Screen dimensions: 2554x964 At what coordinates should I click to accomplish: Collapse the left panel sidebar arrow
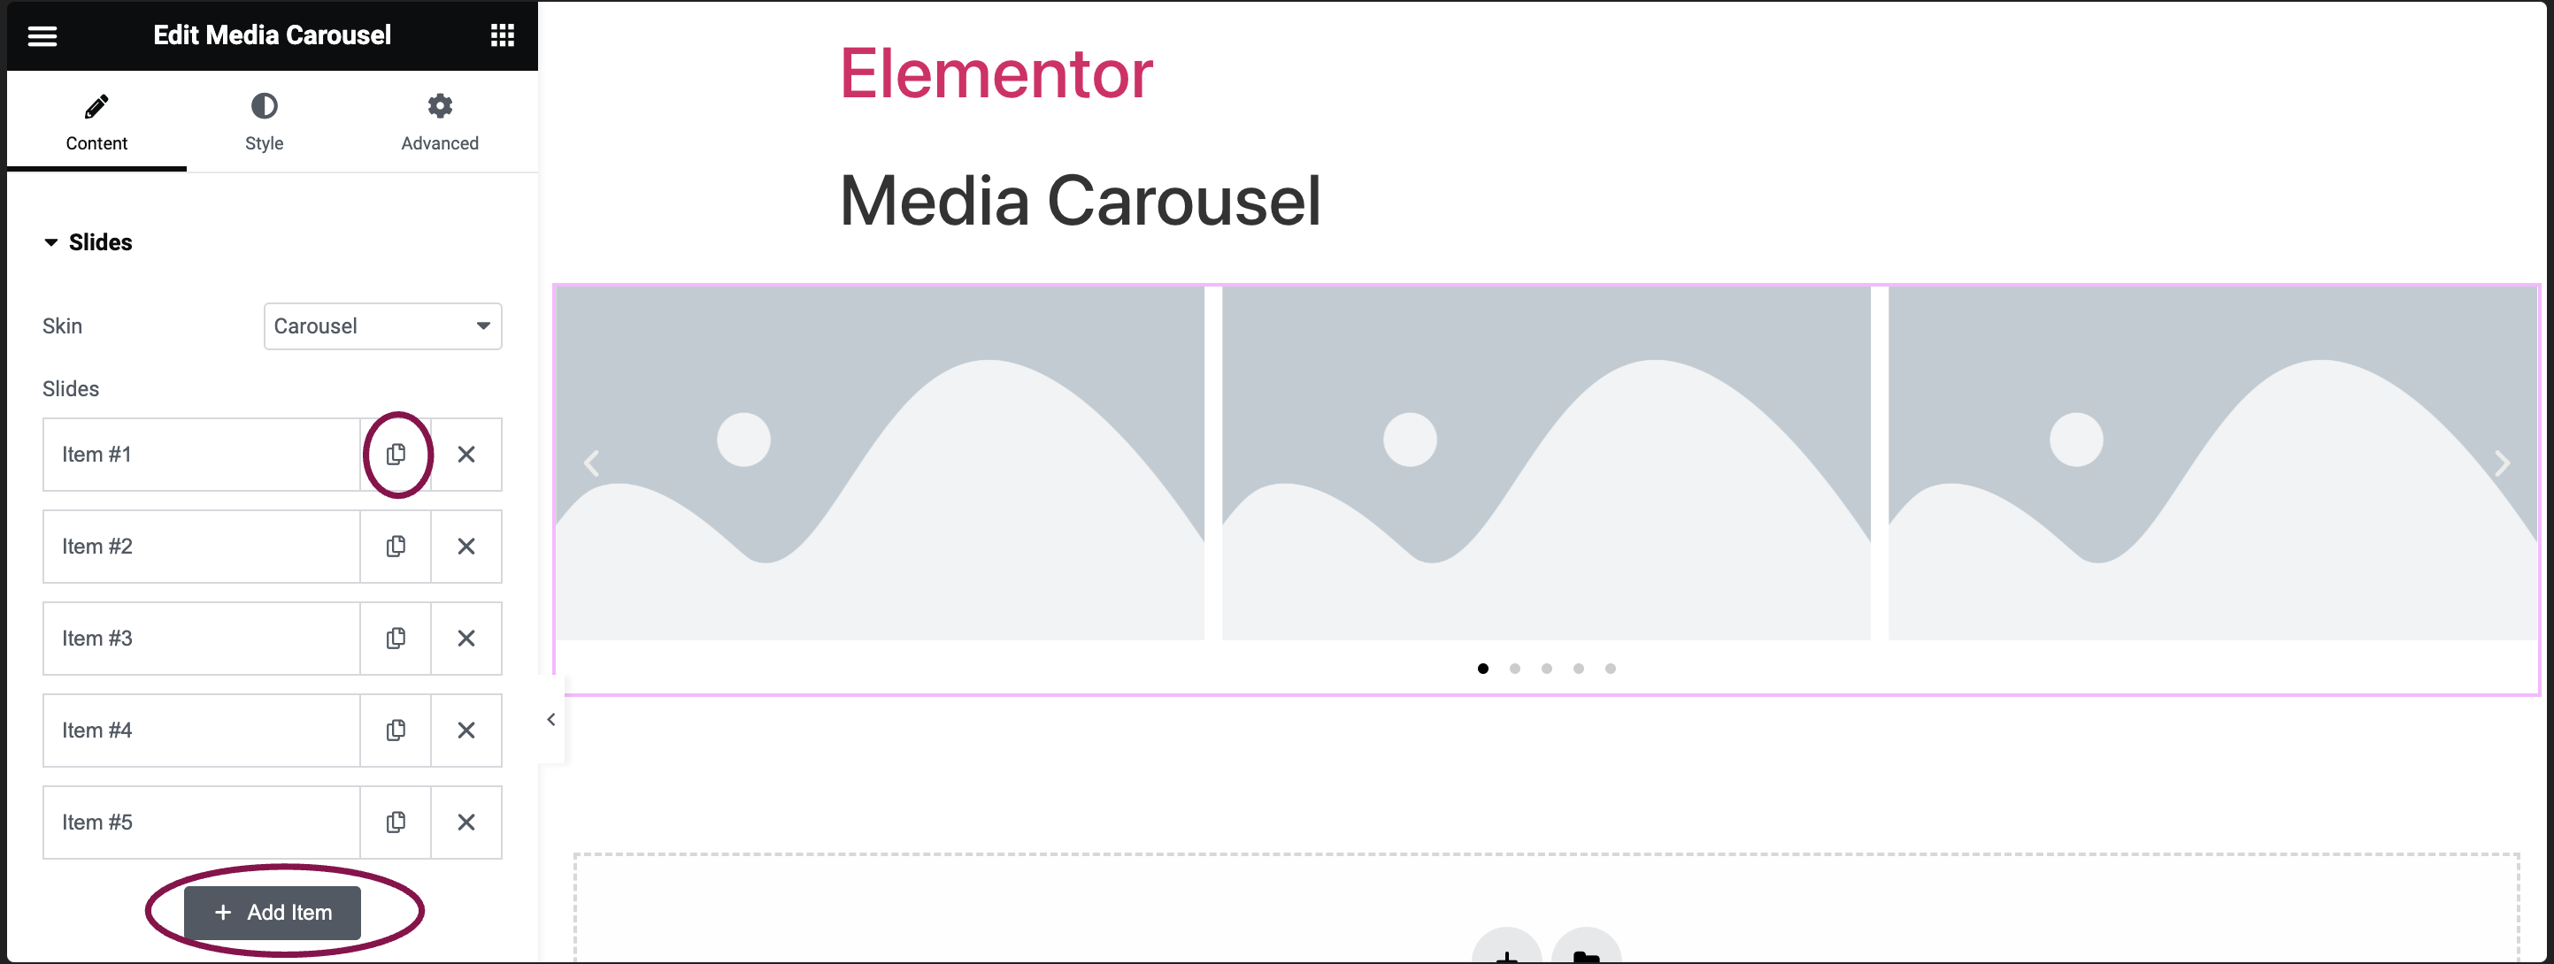(550, 718)
